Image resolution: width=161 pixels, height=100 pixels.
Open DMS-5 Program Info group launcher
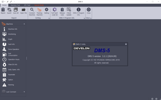[x=84, y=18]
